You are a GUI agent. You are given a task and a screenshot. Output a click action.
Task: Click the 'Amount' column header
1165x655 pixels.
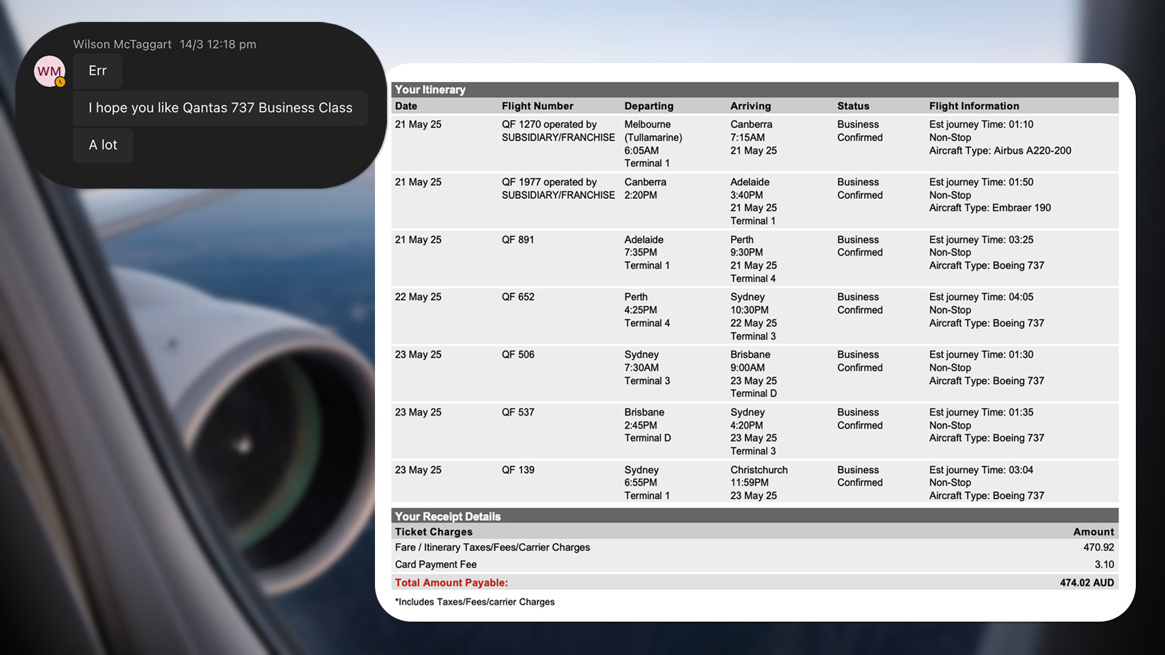1093,532
